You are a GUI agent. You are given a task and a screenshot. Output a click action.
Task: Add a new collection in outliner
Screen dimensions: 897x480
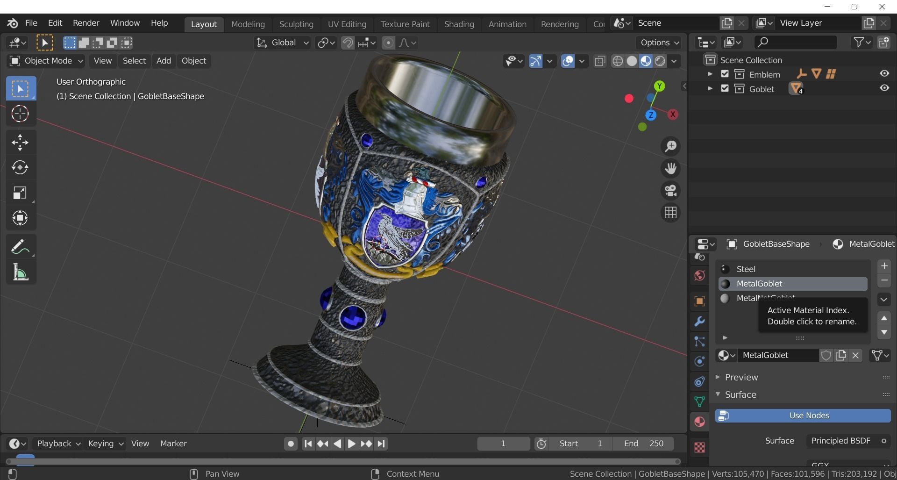(883, 42)
